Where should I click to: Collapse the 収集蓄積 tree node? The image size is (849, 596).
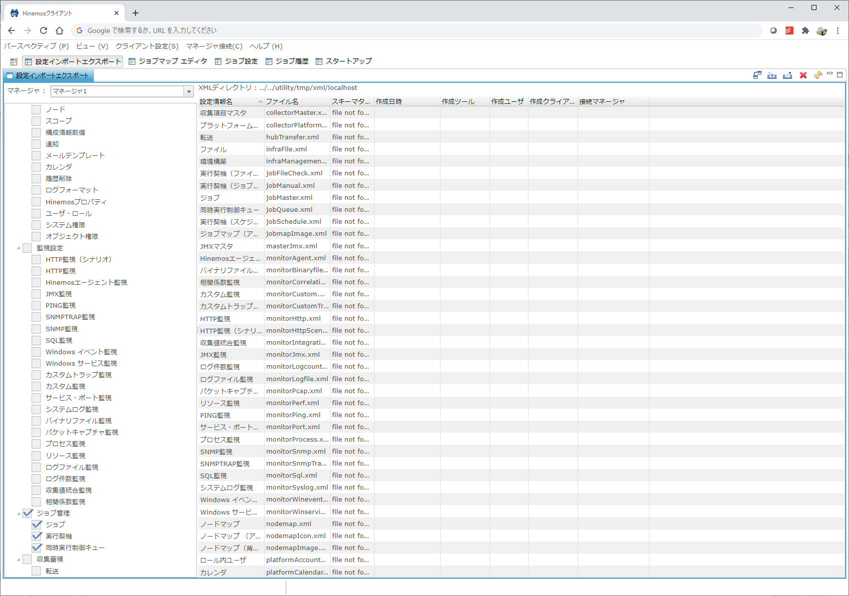pos(18,559)
